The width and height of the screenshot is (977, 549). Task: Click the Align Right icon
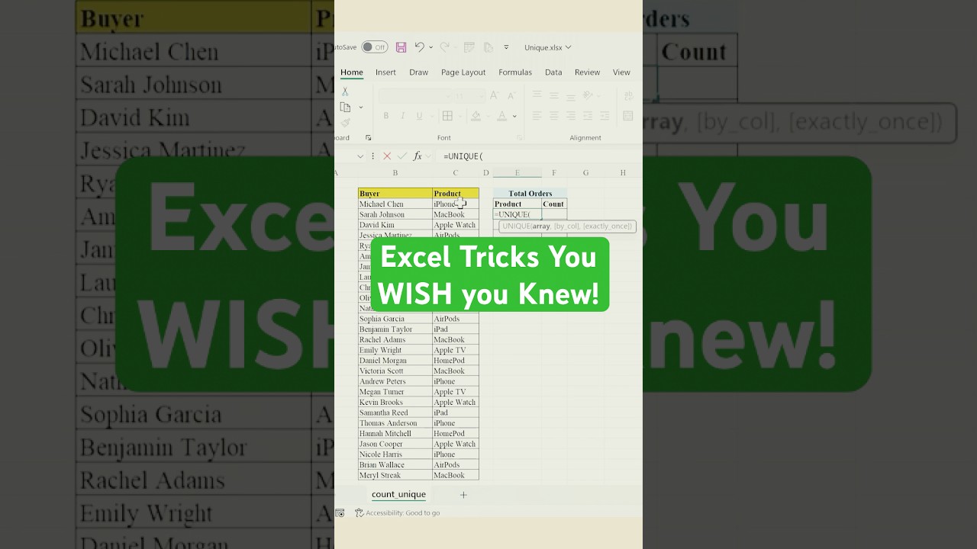[570, 116]
